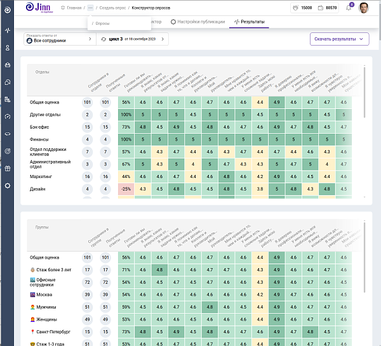Open the speedometer gauge sidebar icon
The image size is (381, 346).
click(7, 117)
